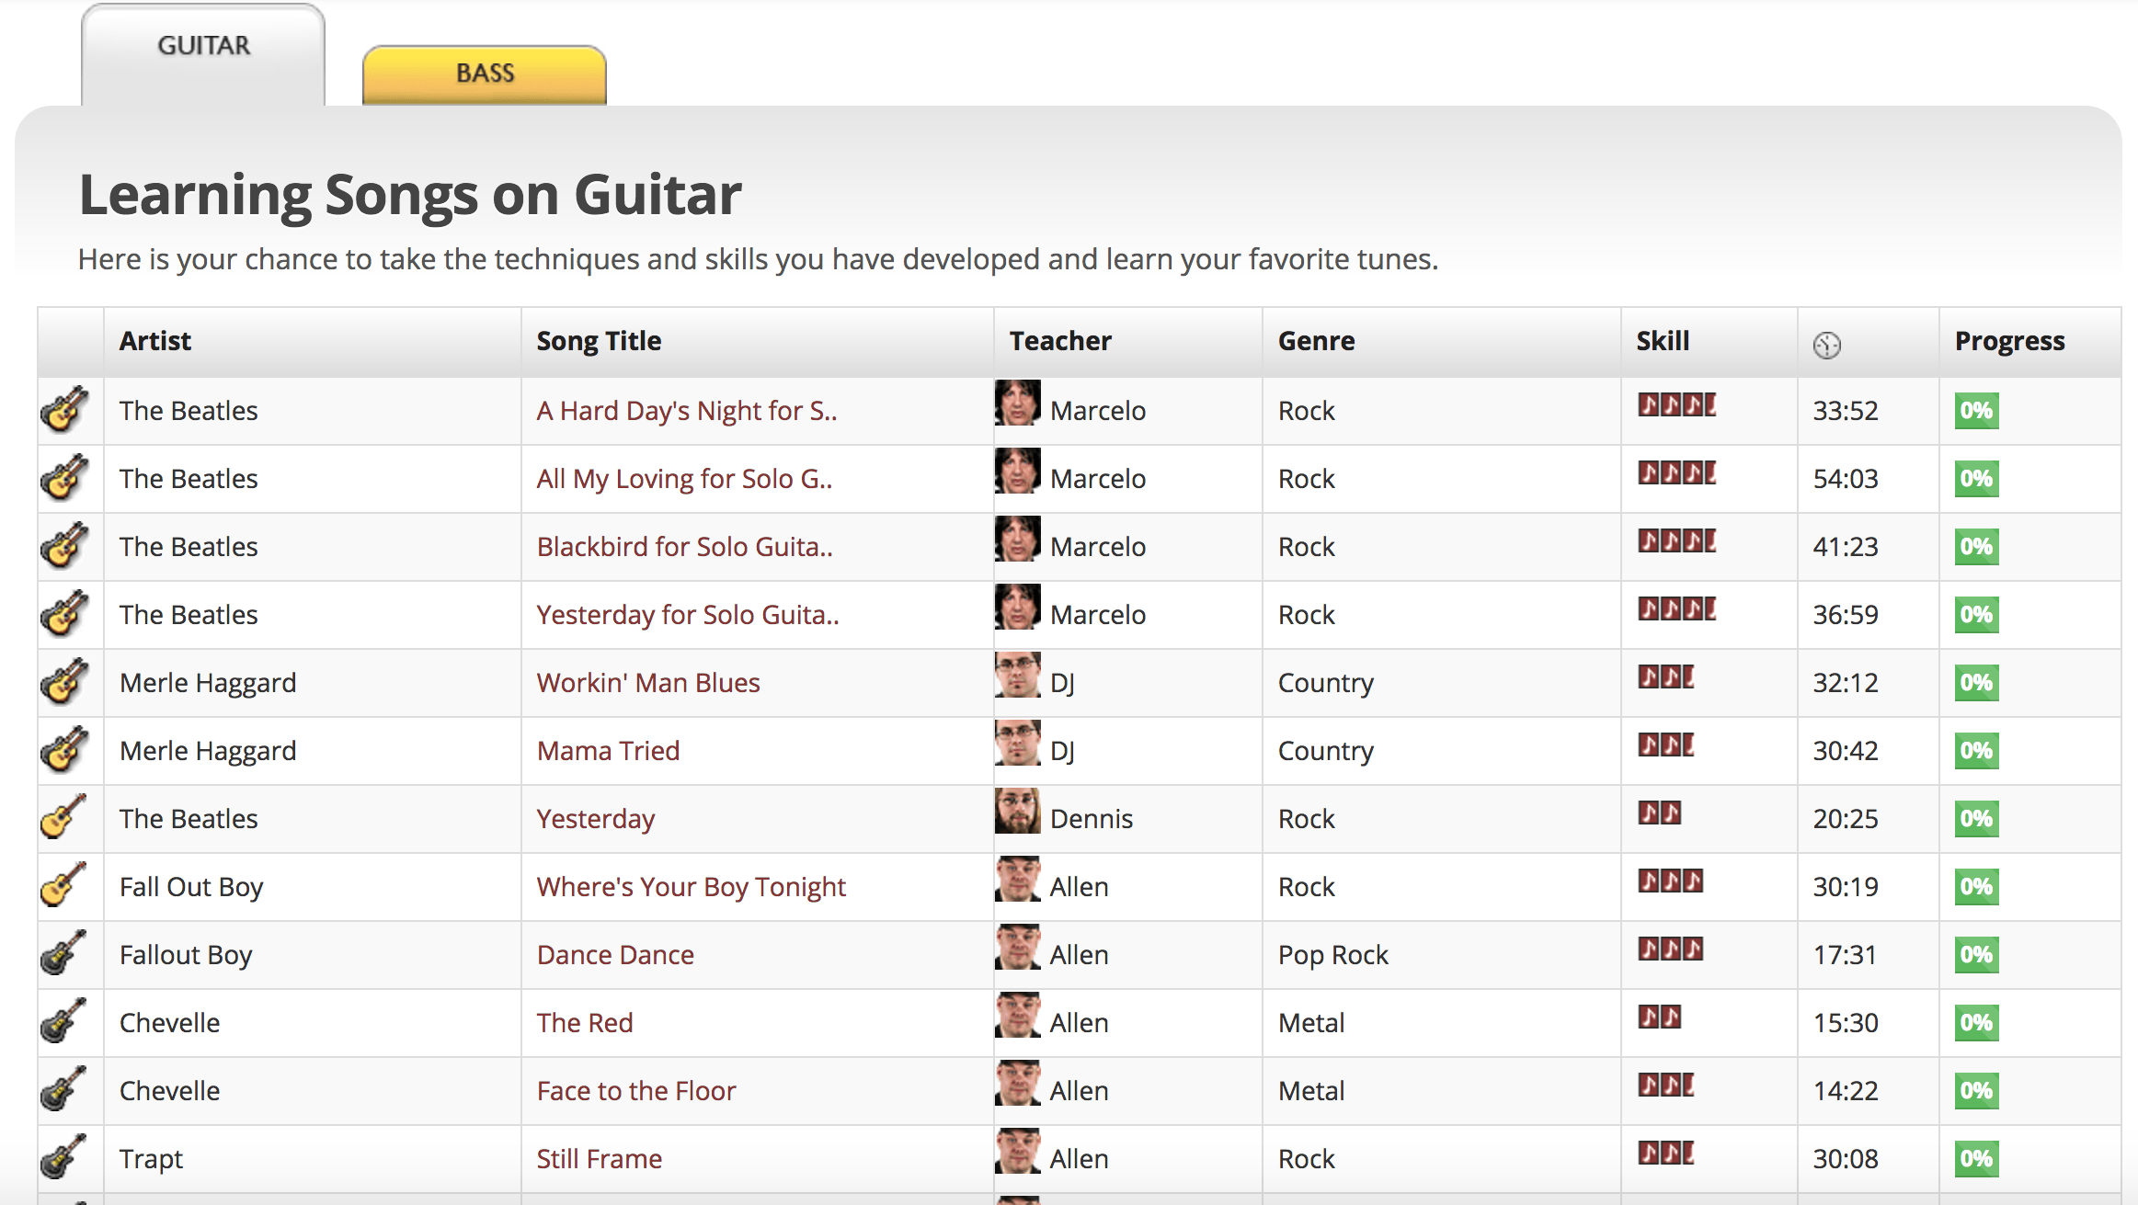Click electric guitar icon in Dance Dance row
This screenshot has width=2138, height=1205.
pyautogui.click(x=64, y=953)
